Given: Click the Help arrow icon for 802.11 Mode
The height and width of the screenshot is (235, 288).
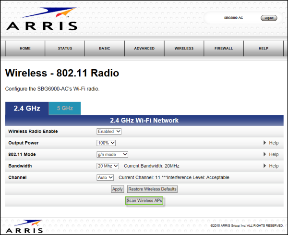Looking at the screenshot, I should coord(264,155).
